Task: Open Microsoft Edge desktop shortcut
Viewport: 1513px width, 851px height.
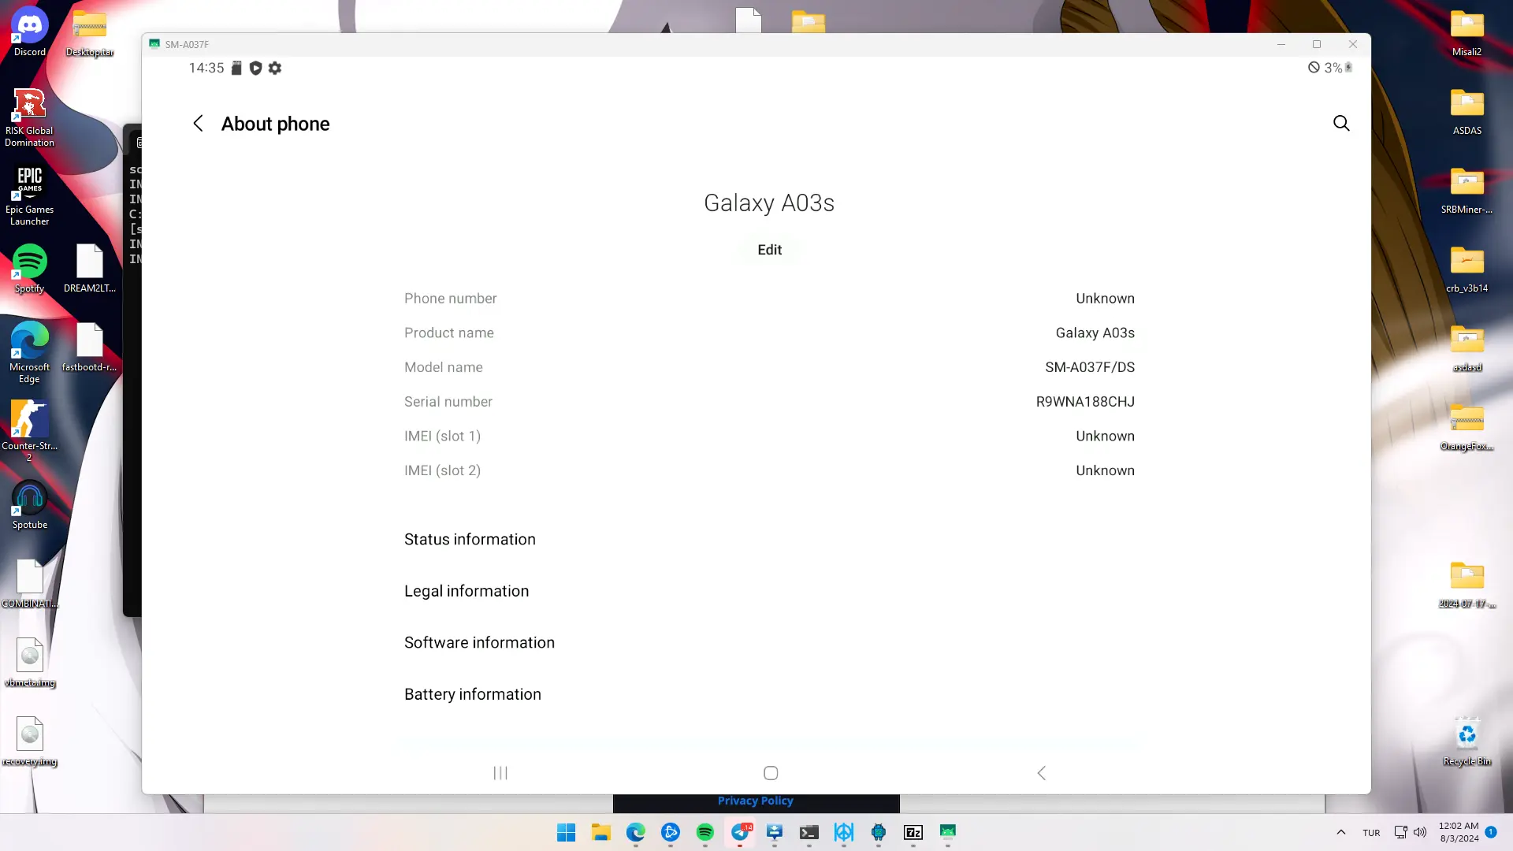Action: click(x=30, y=352)
